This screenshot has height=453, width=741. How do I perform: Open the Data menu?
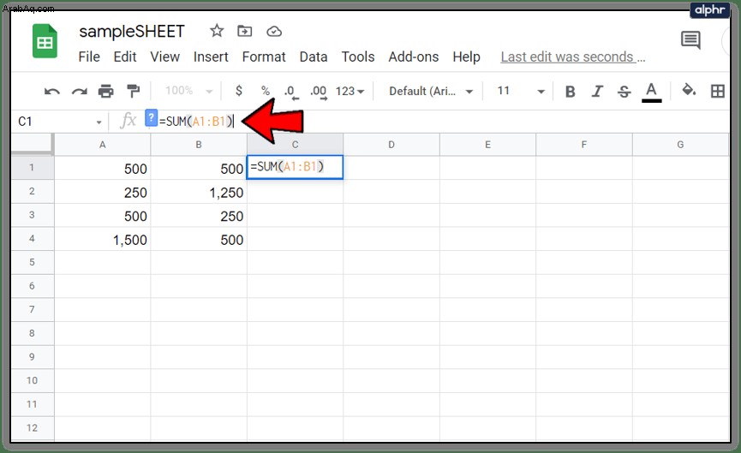click(314, 57)
